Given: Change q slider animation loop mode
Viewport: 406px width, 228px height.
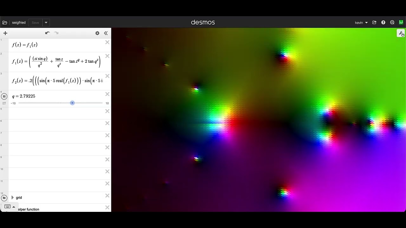Looking at the screenshot, I should click(4, 103).
